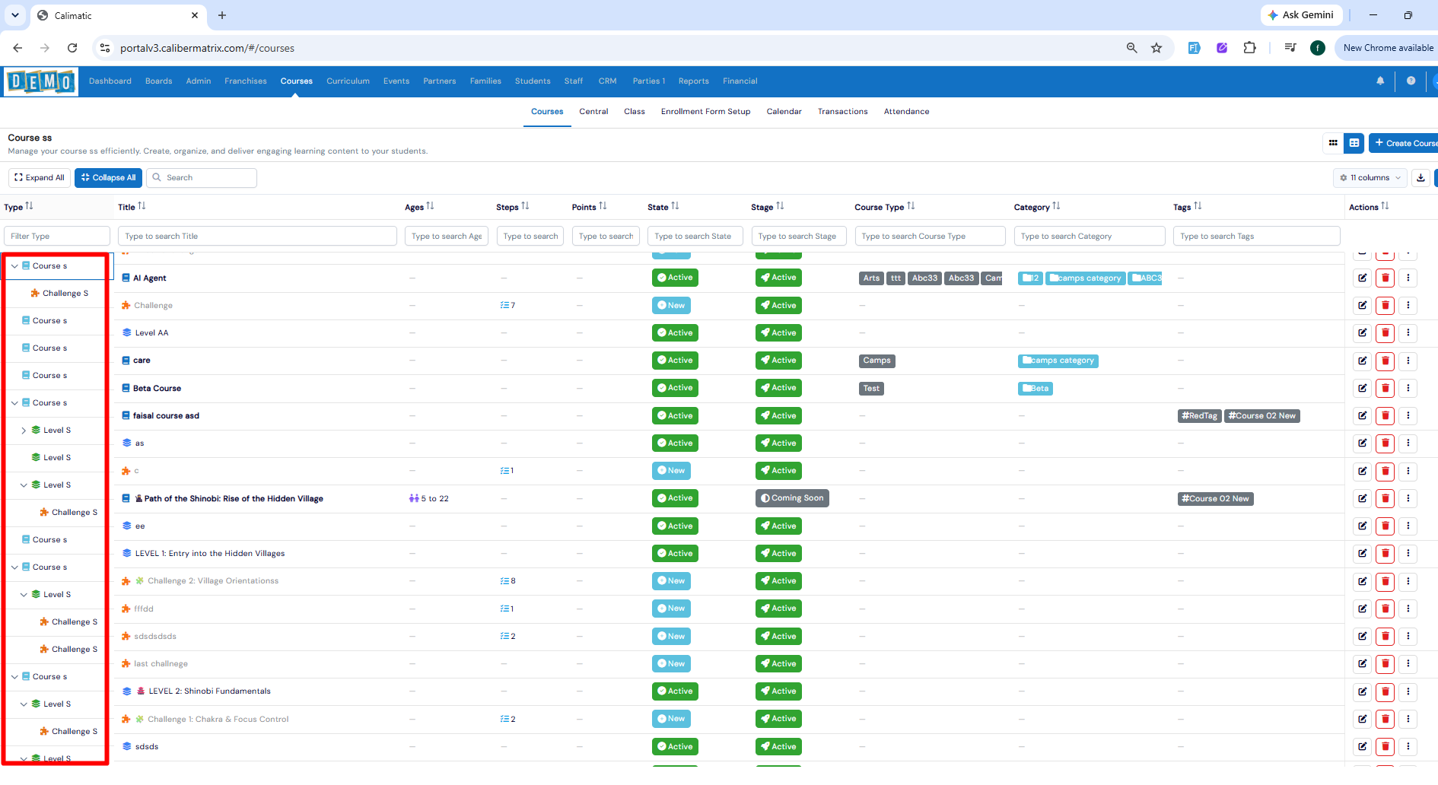Click the edit icon for AI Agent row
Screen dimensions: 1438x785
pos(1362,278)
